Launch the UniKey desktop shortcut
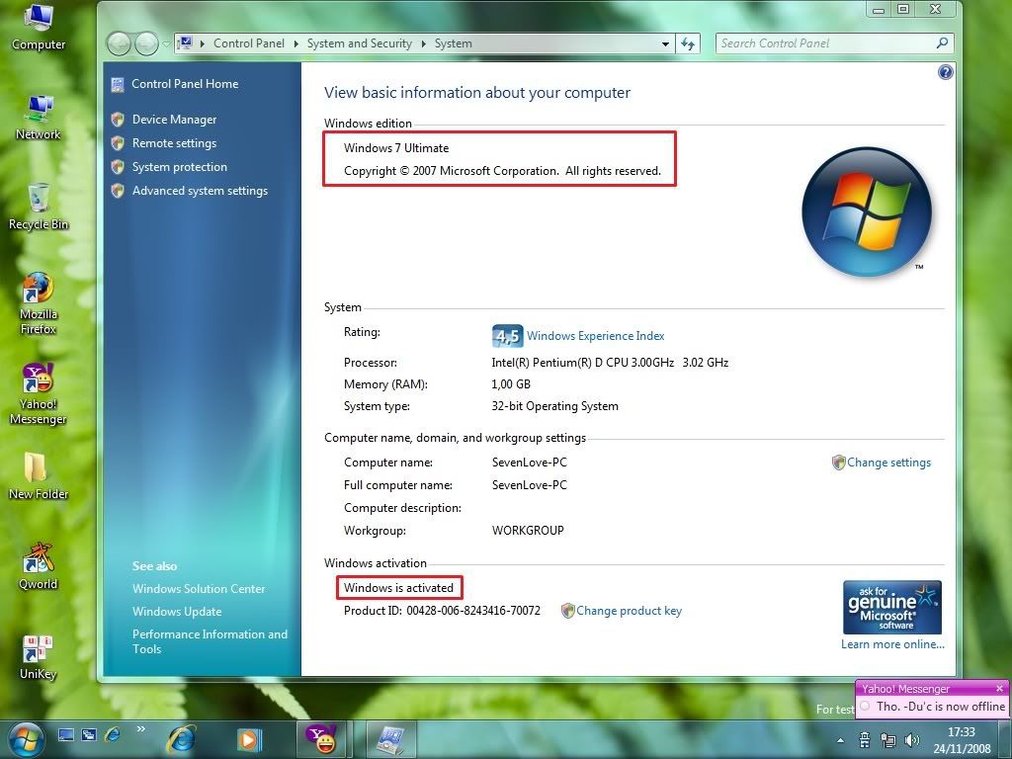 (x=39, y=657)
